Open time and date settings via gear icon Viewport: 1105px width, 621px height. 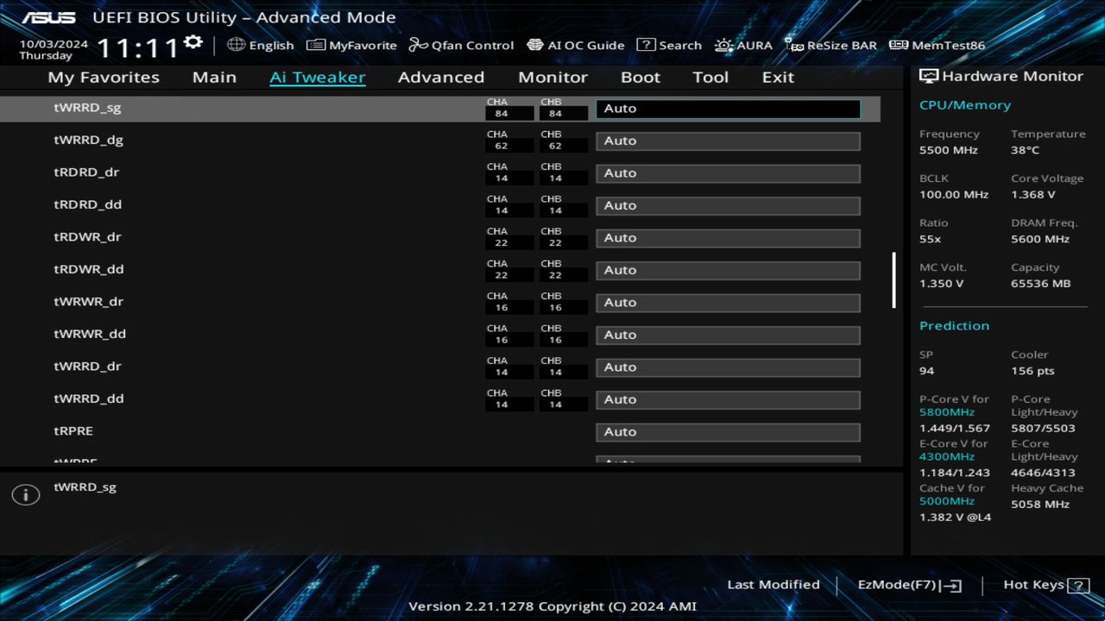click(x=192, y=40)
